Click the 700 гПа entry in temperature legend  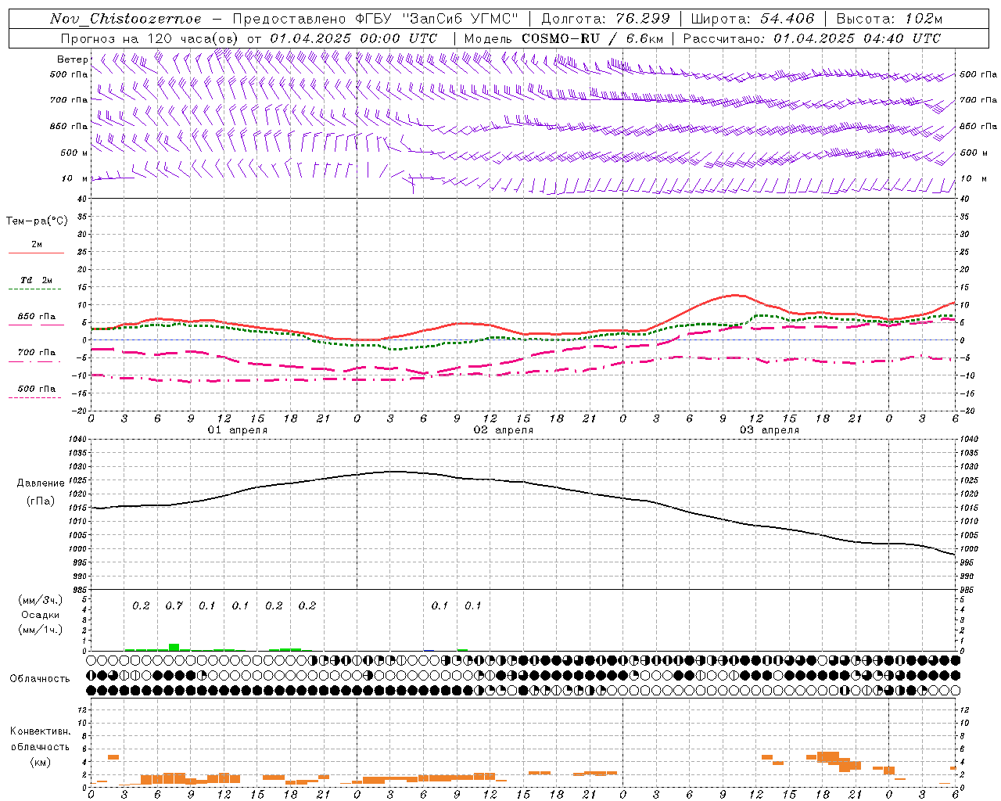36,352
